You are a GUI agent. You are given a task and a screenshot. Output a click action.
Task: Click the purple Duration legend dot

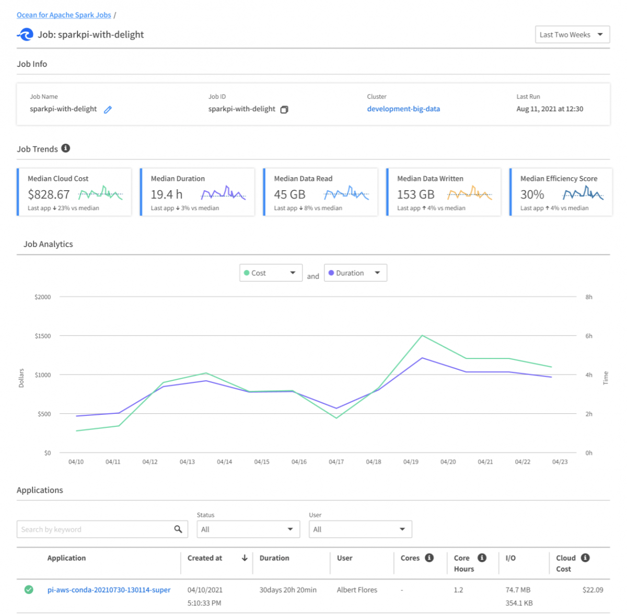pyautogui.click(x=331, y=273)
